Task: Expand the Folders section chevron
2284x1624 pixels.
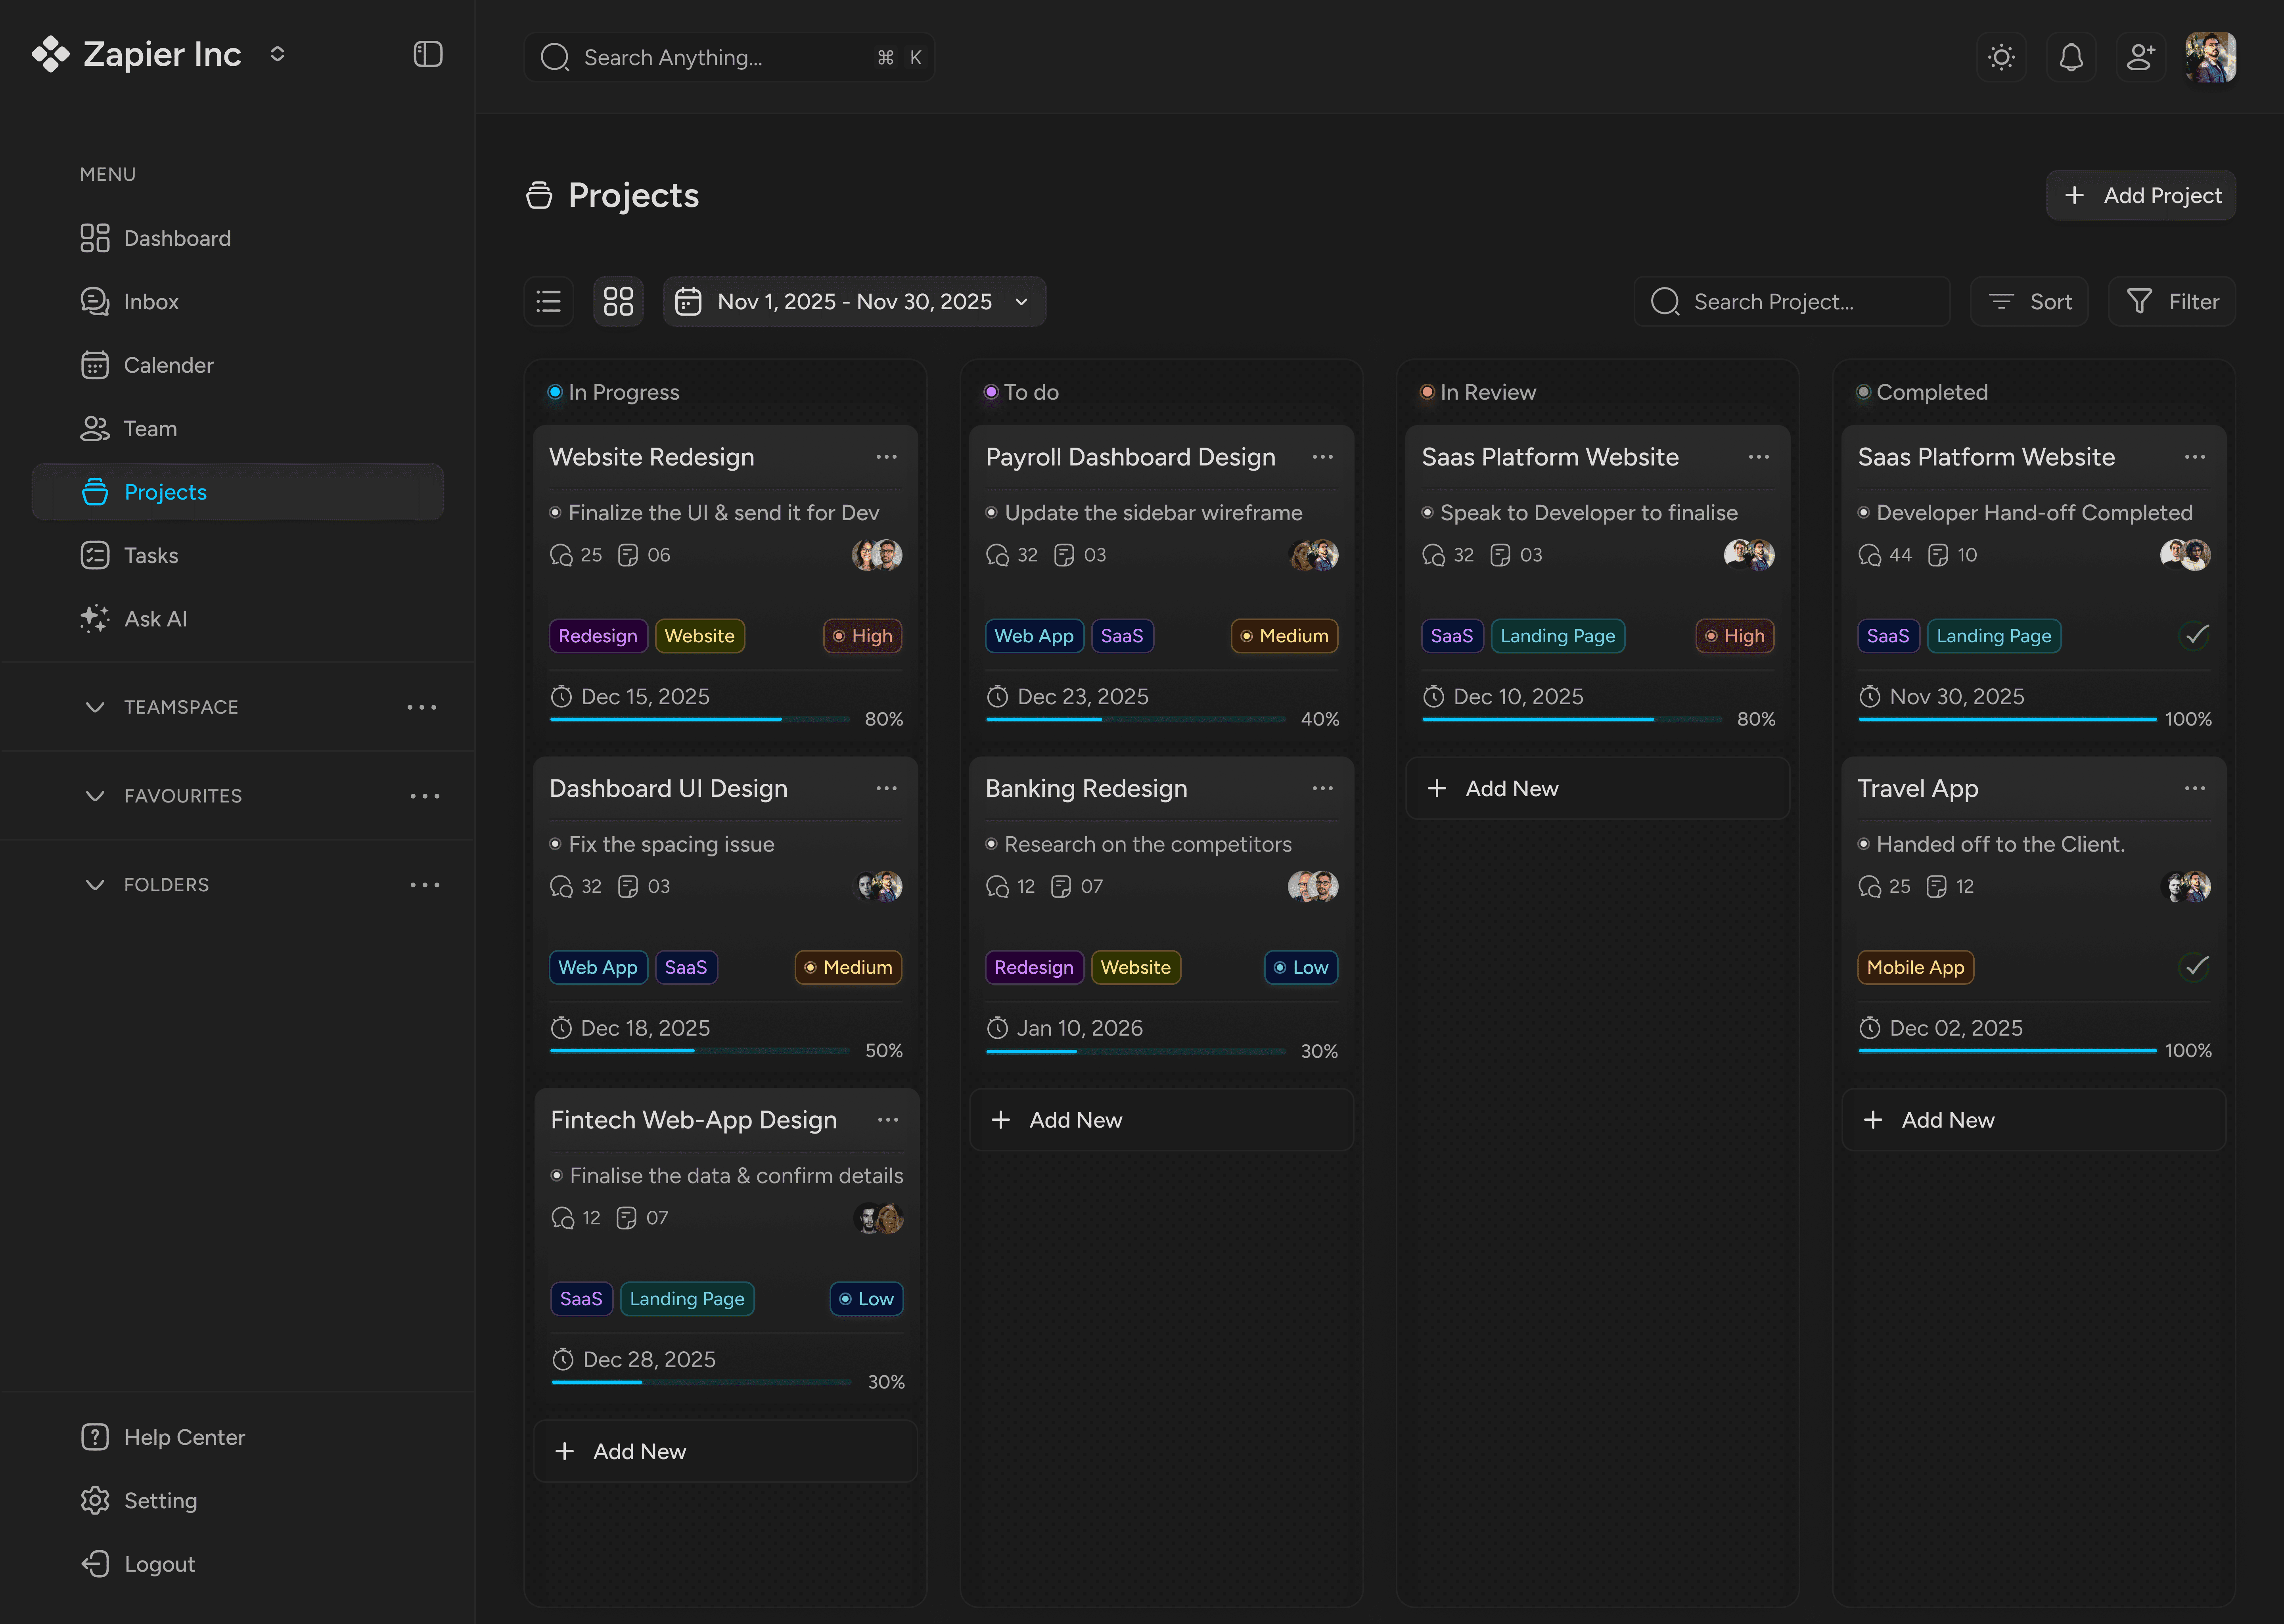Action: pos(95,885)
